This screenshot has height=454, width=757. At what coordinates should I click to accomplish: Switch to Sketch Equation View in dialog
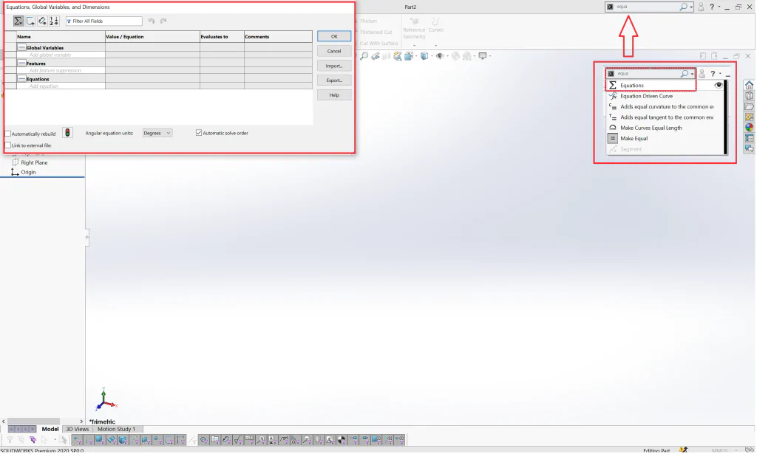click(x=30, y=21)
